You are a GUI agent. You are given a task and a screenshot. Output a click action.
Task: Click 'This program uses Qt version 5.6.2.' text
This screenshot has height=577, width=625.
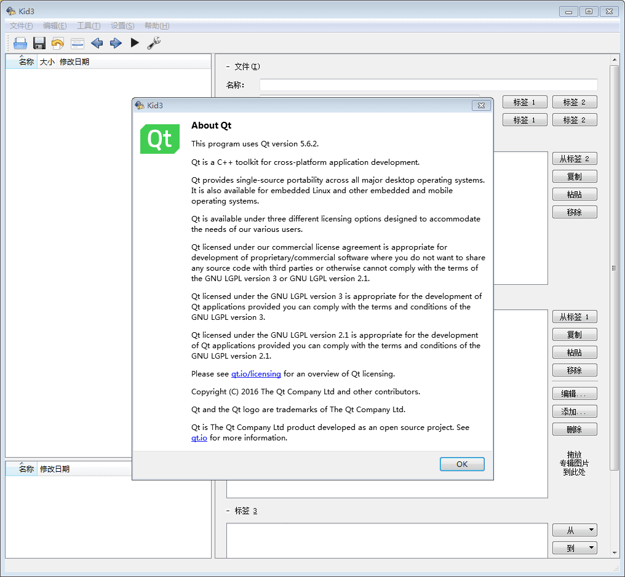[x=255, y=144]
